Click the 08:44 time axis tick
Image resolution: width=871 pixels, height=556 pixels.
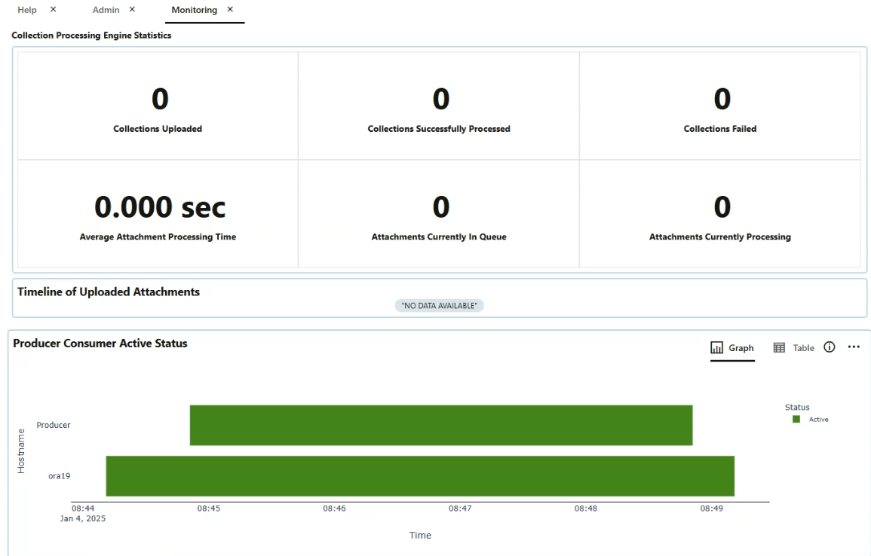[83, 509]
